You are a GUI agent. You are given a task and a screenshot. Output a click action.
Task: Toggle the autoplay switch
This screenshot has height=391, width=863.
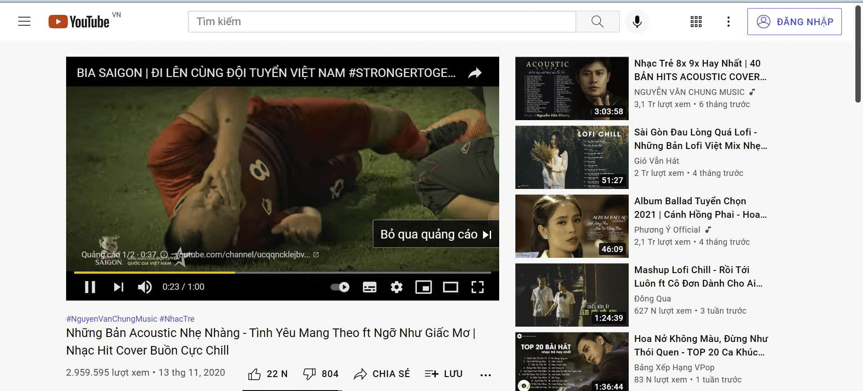(340, 287)
